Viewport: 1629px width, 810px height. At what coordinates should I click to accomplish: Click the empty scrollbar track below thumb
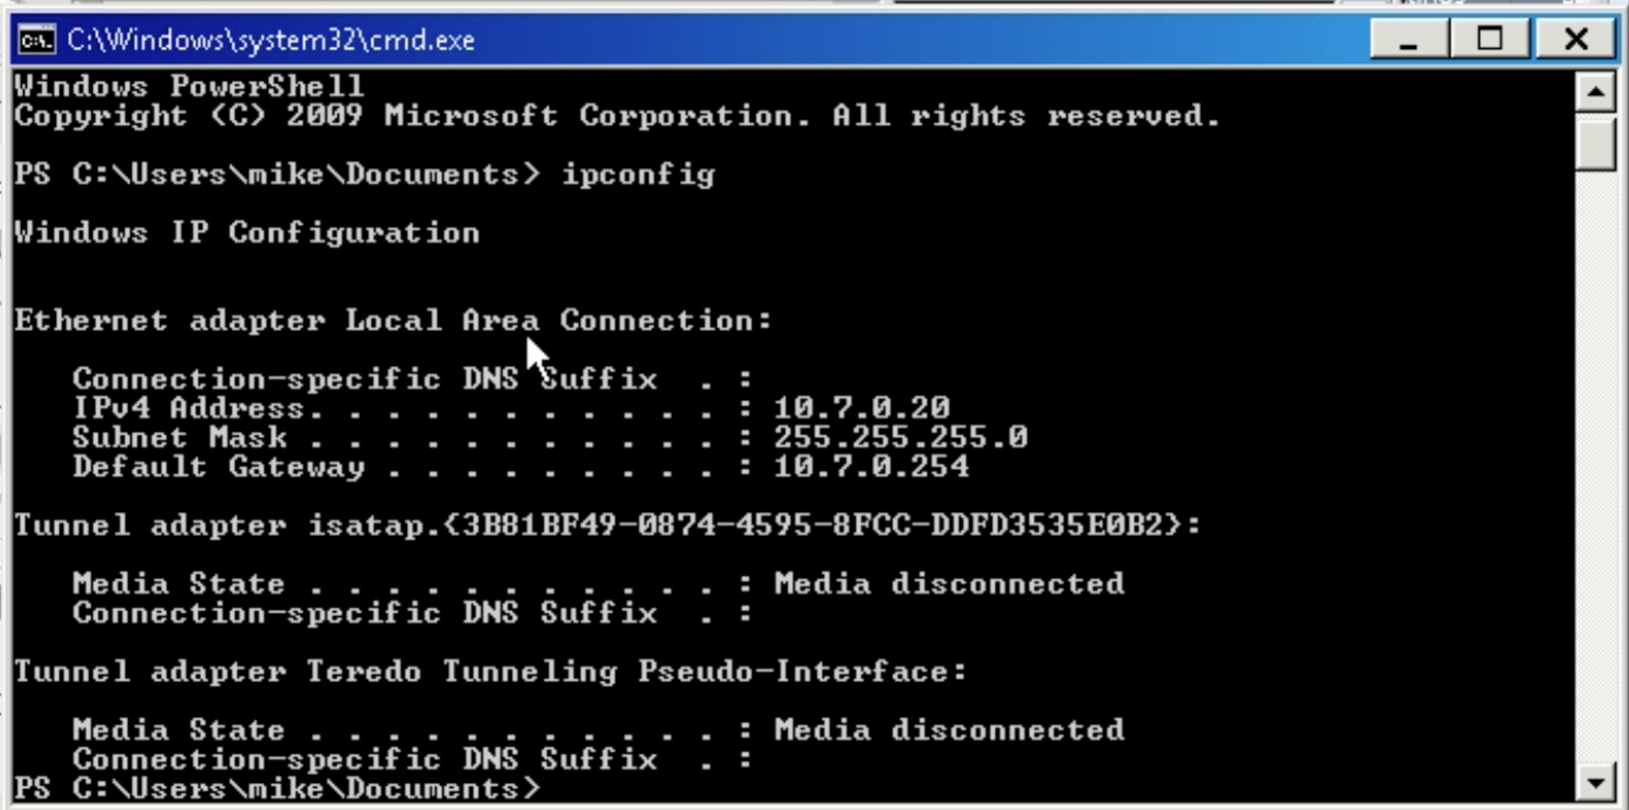(x=1595, y=468)
